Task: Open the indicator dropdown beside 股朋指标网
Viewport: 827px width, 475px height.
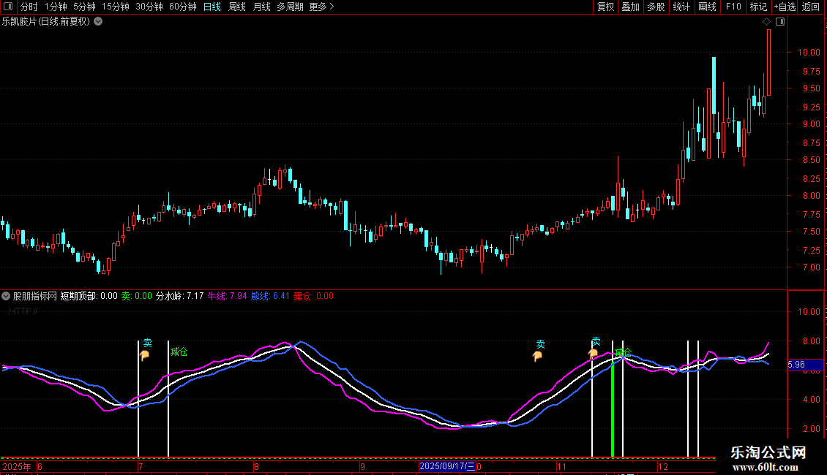Action: (6, 296)
